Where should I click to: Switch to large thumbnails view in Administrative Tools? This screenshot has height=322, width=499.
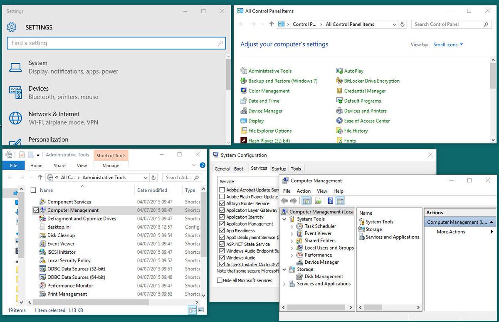pos(201,310)
